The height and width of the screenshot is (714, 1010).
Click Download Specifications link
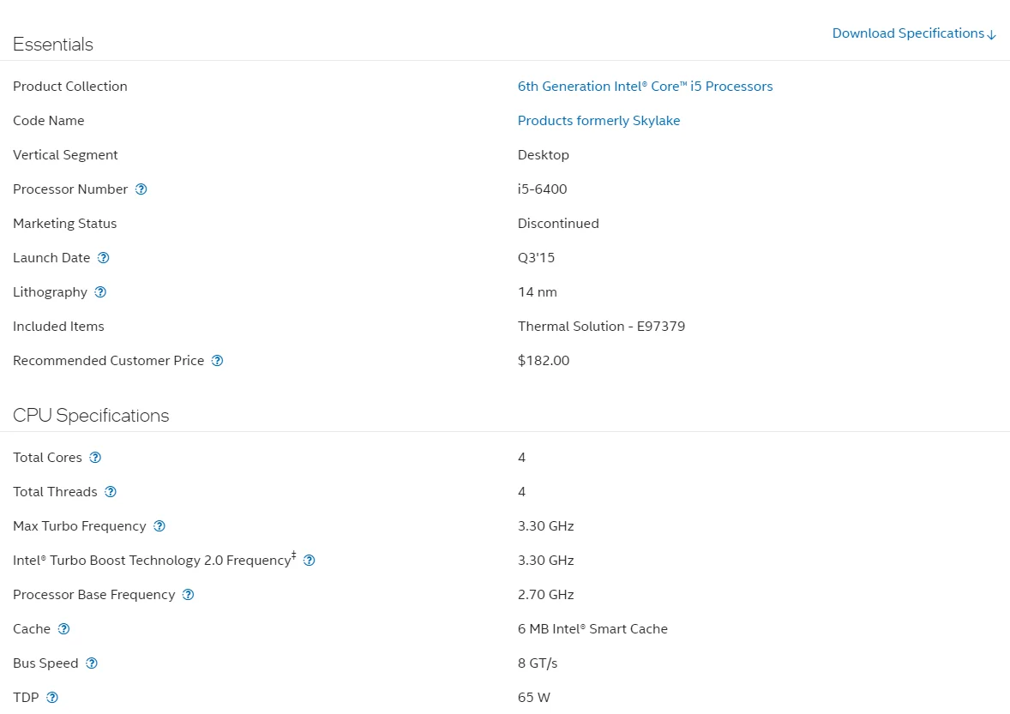[914, 33]
